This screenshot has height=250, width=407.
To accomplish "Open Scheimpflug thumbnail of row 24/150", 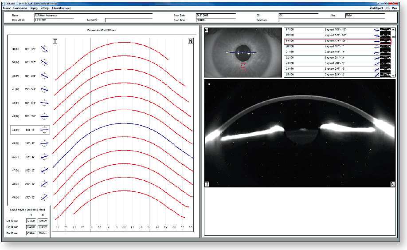I will tap(385, 69).
